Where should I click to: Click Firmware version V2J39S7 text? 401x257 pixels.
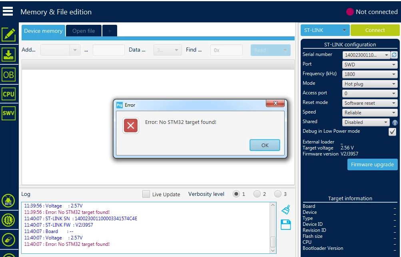pyautogui.click(x=349, y=154)
